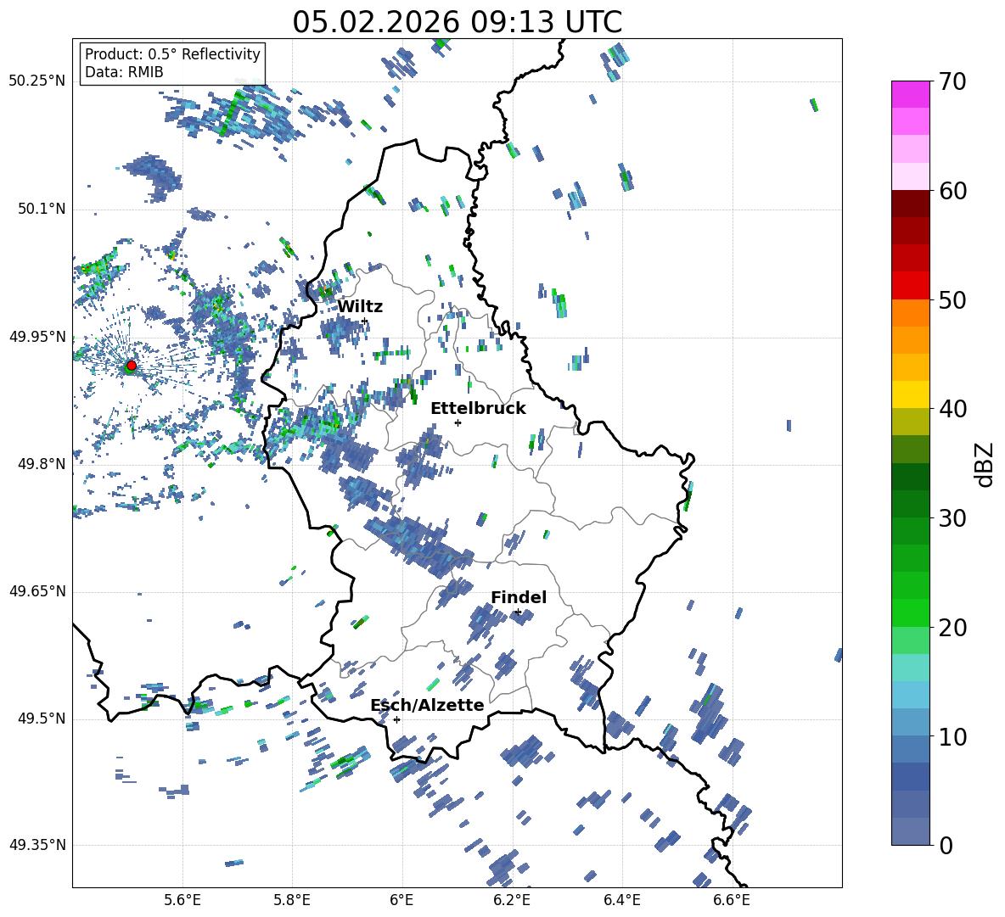Image resolution: width=1005 pixels, height=917 pixels.
Task: Pick the dark maroon swatch just below 60 dBZ
Action: 911,204
